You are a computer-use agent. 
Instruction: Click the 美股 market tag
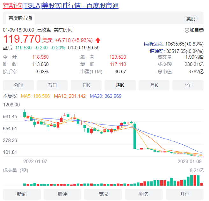191,19
